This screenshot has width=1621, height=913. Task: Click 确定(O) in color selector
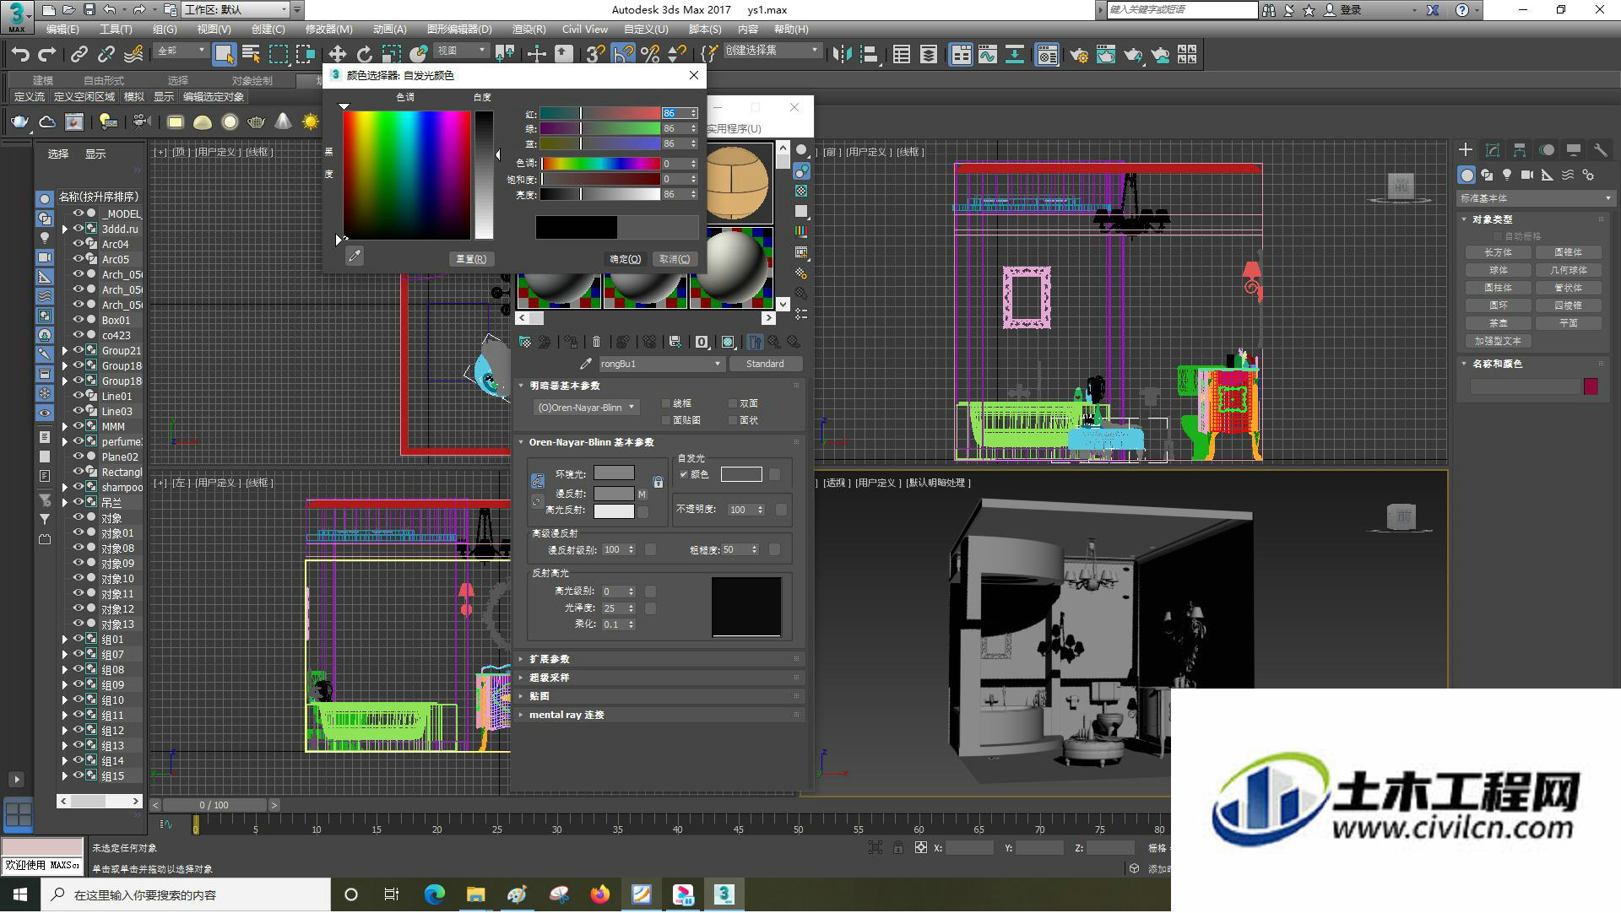pos(626,259)
